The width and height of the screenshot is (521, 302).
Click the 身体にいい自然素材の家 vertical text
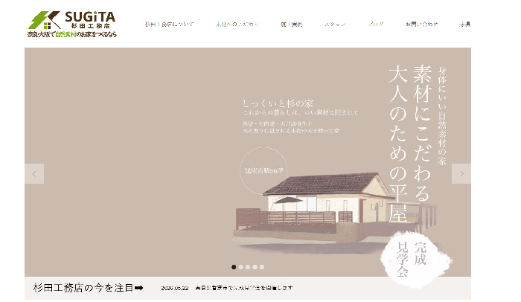coord(442,116)
